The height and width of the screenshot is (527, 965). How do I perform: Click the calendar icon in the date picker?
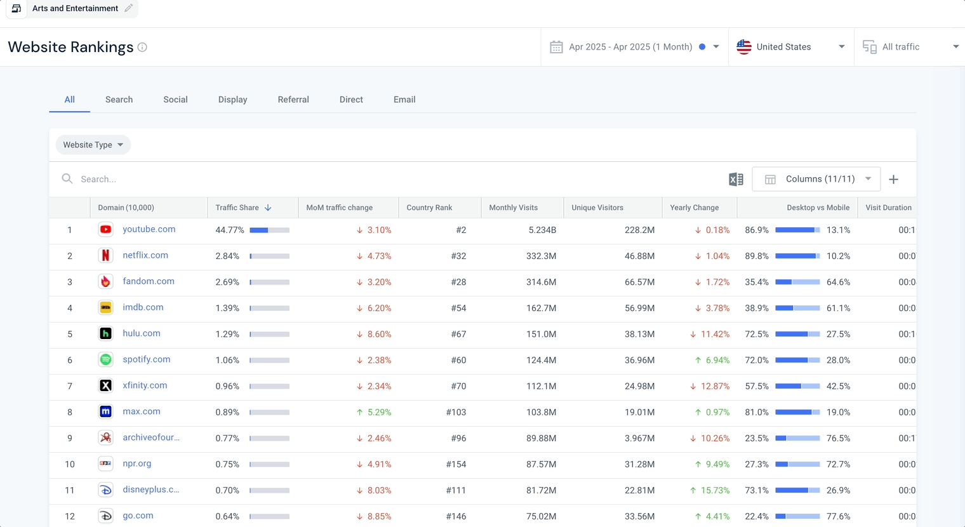pyautogui.click(x=556, y=47)
